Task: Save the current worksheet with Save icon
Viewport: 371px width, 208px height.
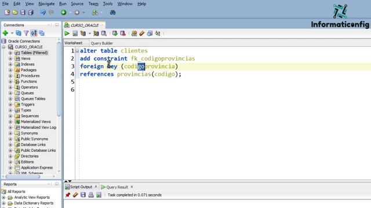Action: pos(23,13)
